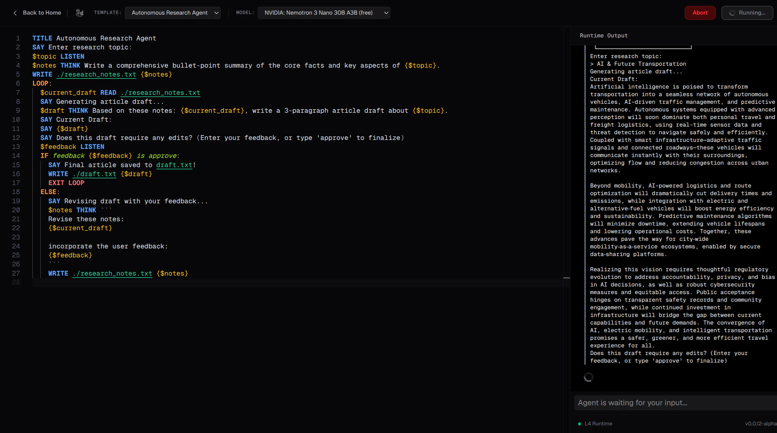Click the TEMPLATE: label
This screenshot has height=433, width=777.
tap(107, 13)
